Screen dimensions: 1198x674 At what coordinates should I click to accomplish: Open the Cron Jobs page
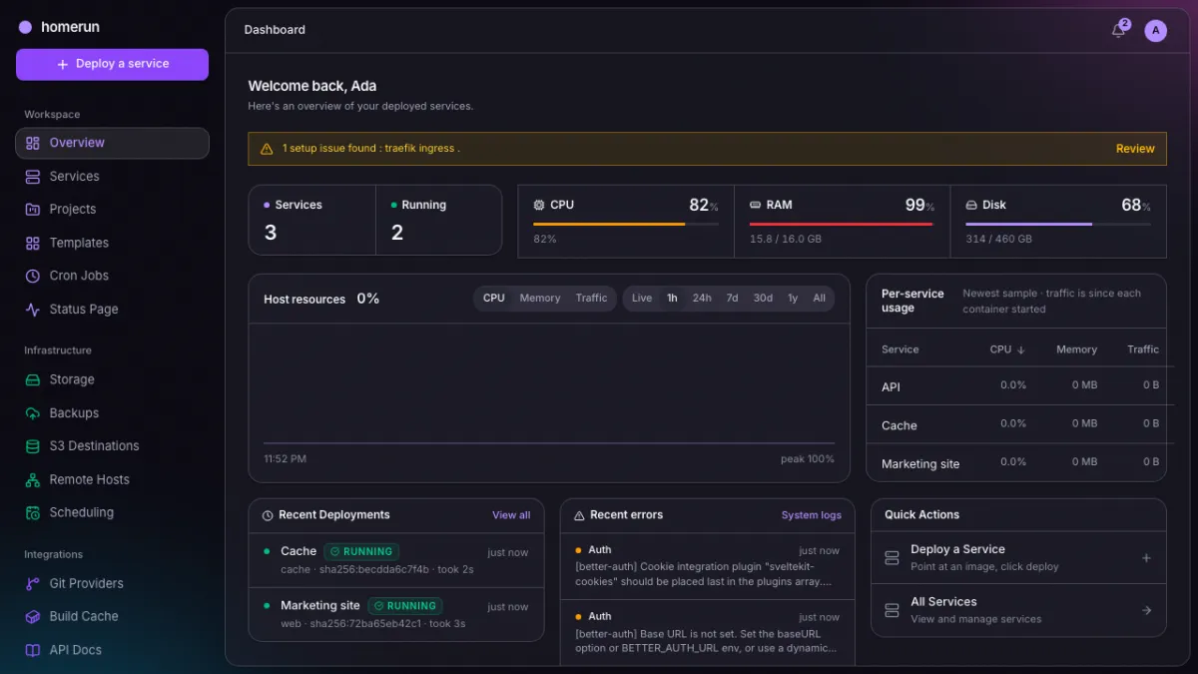point(112,276)
